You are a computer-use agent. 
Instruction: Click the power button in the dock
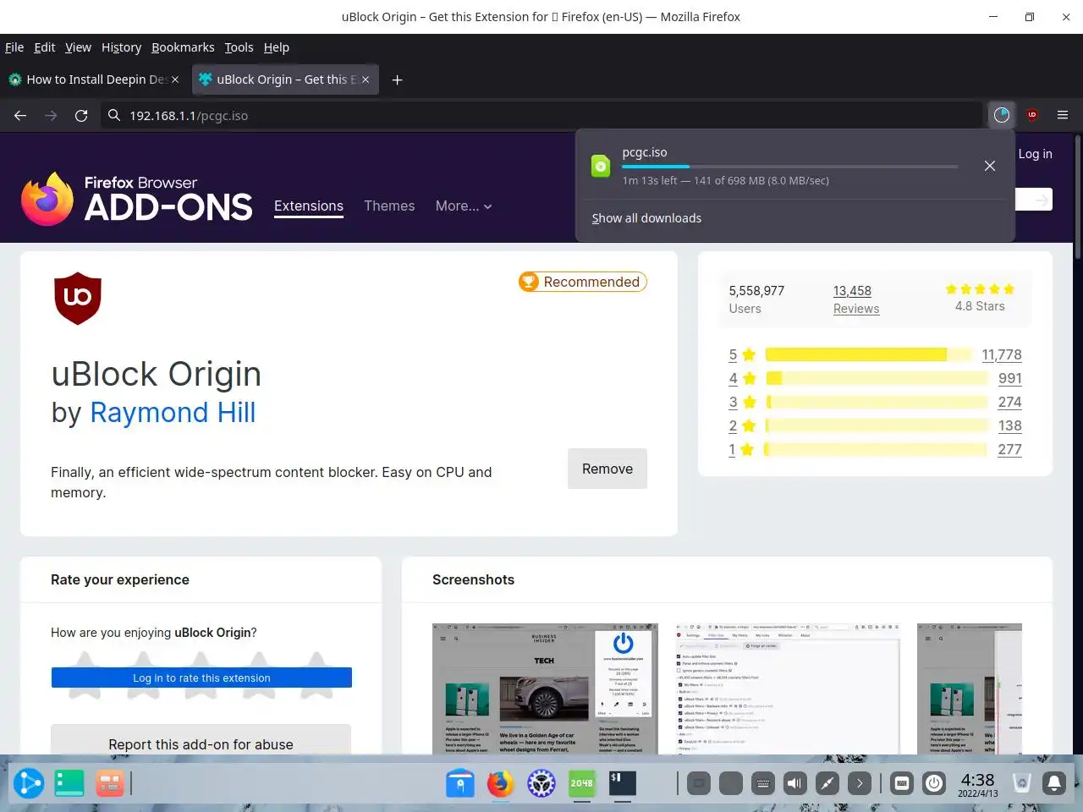click(934, 783)
